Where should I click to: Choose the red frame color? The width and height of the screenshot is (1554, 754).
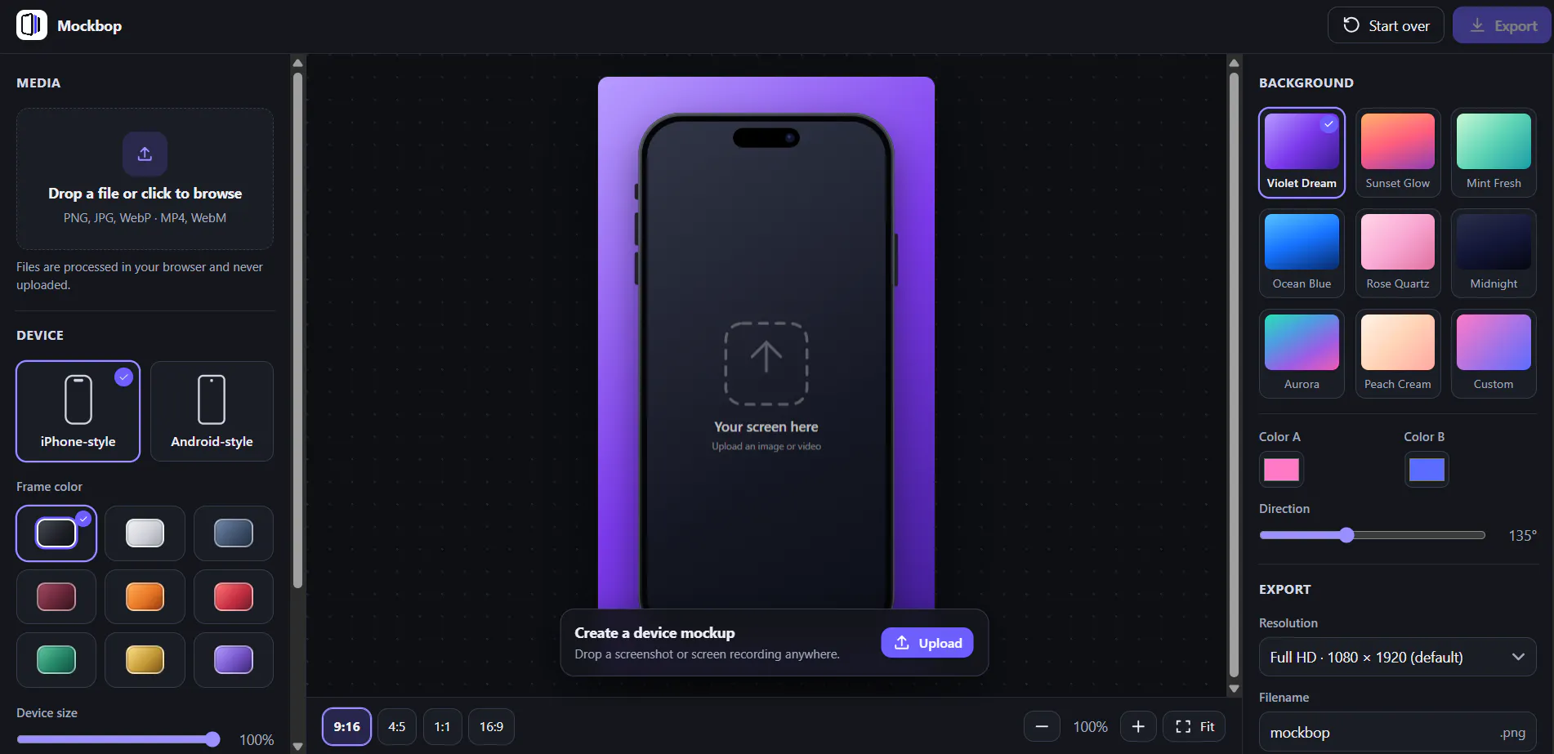234,596
